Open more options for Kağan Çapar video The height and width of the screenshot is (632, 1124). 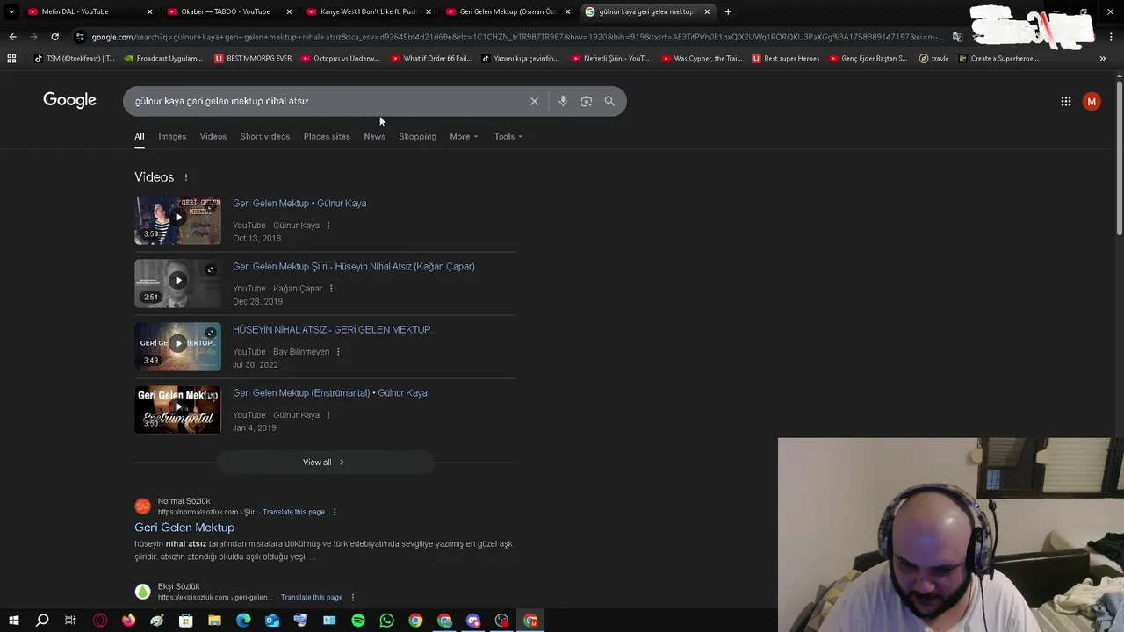pyautogui.click(x=331, y=289)
